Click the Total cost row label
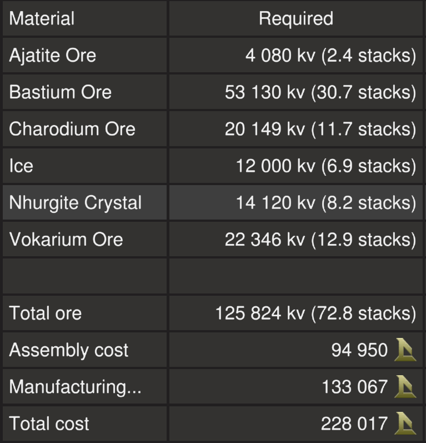 pyautogui.click(x=49, y=424)
